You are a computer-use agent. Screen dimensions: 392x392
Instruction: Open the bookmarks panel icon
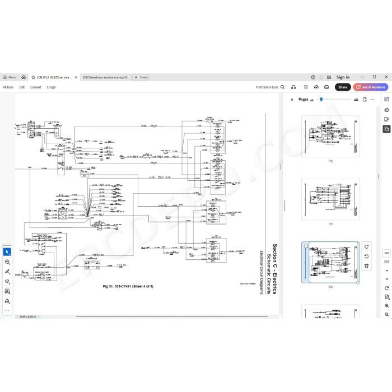(x=386, y=119)
